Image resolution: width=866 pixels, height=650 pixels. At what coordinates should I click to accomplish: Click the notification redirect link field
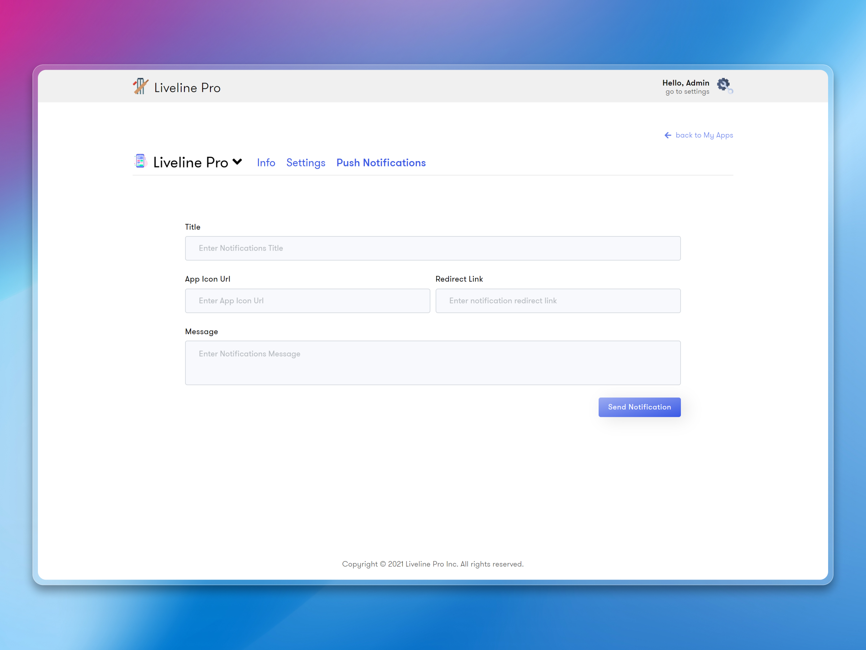click(557, 300)
